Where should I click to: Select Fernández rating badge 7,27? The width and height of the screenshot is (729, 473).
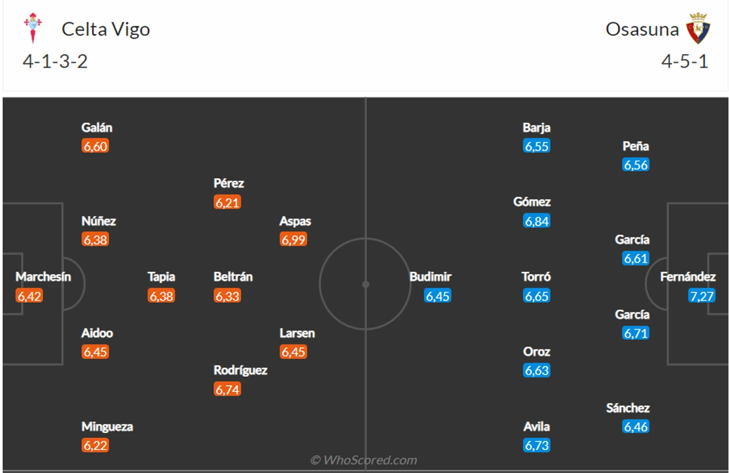click(702, 296)
